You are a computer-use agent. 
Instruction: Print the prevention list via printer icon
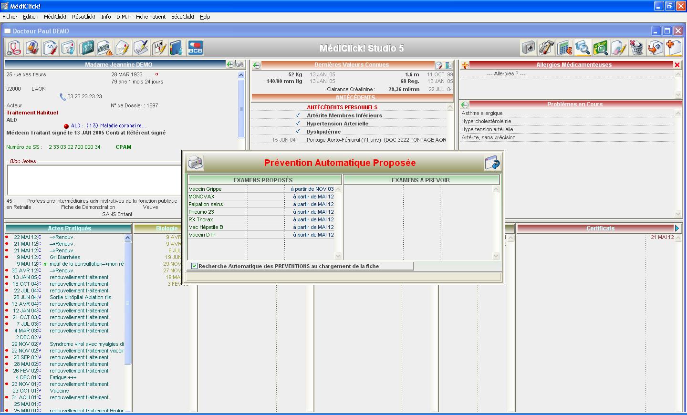click(x=195, y=163)
